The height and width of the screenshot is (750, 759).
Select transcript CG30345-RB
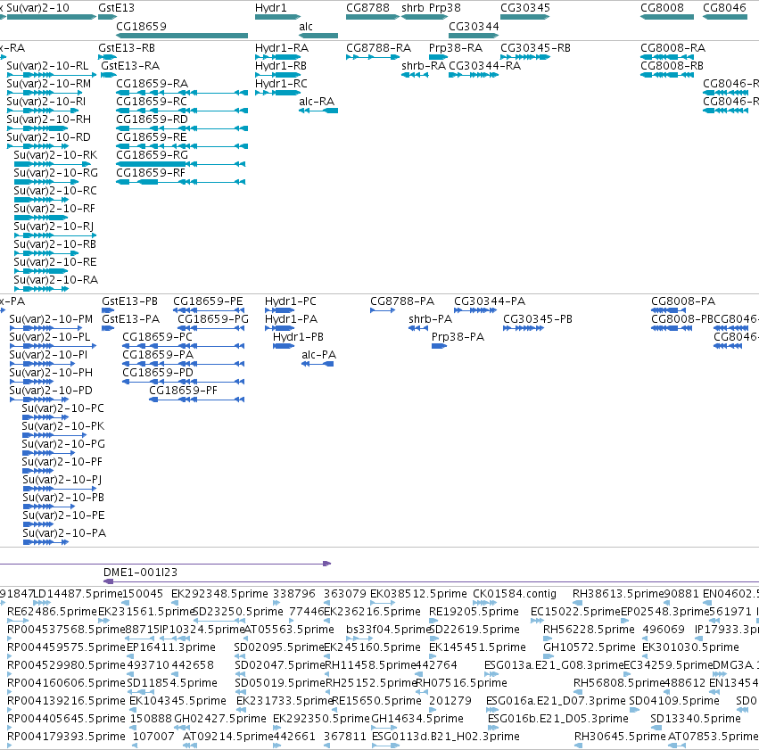tap(525, 57)
